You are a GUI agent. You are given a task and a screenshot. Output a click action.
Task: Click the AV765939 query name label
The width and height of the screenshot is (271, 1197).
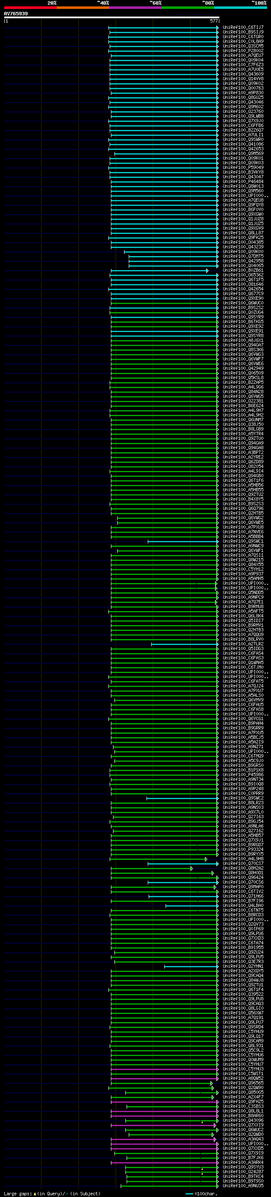coord(16,14)
